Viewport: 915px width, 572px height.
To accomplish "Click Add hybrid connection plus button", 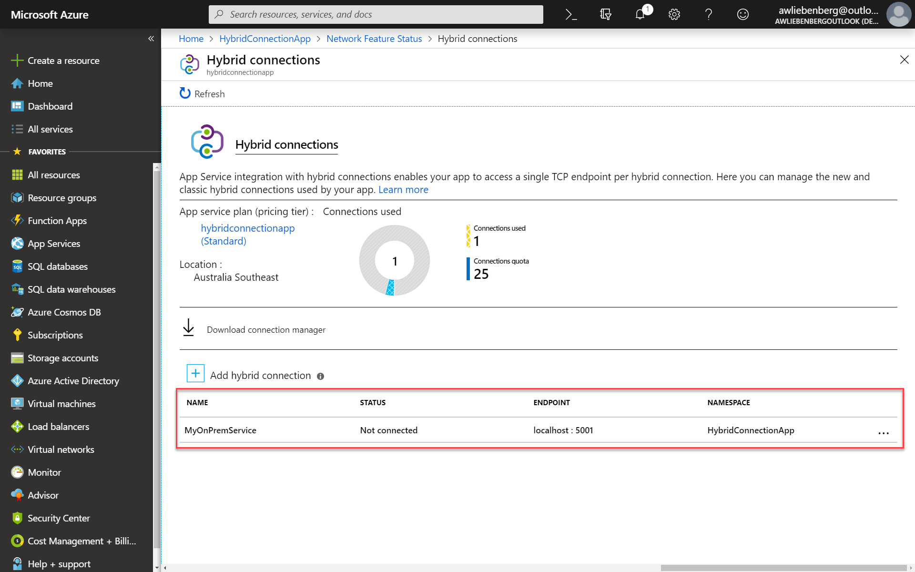I will [195, 373].
